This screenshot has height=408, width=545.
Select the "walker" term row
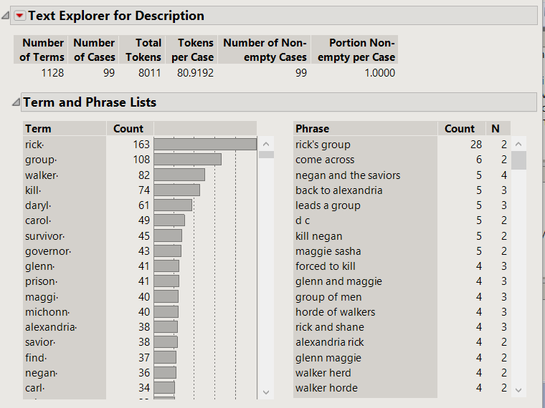click(42, 175)
